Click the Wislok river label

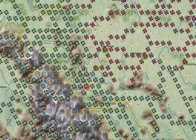point(3,20)
